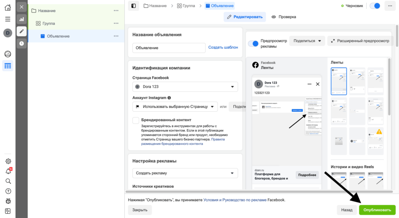
Task: Open the bar chart icon panel
Action: coord(21,19)
